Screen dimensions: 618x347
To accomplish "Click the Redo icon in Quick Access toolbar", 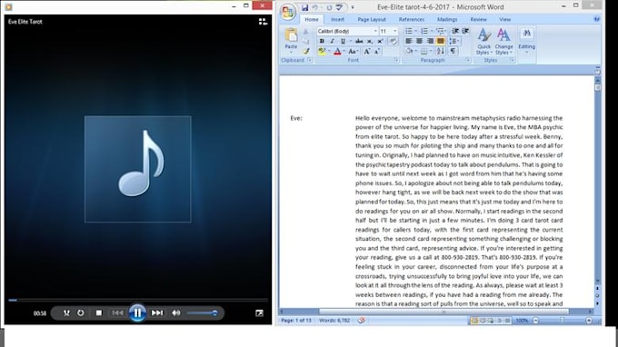I will (329, 7).
